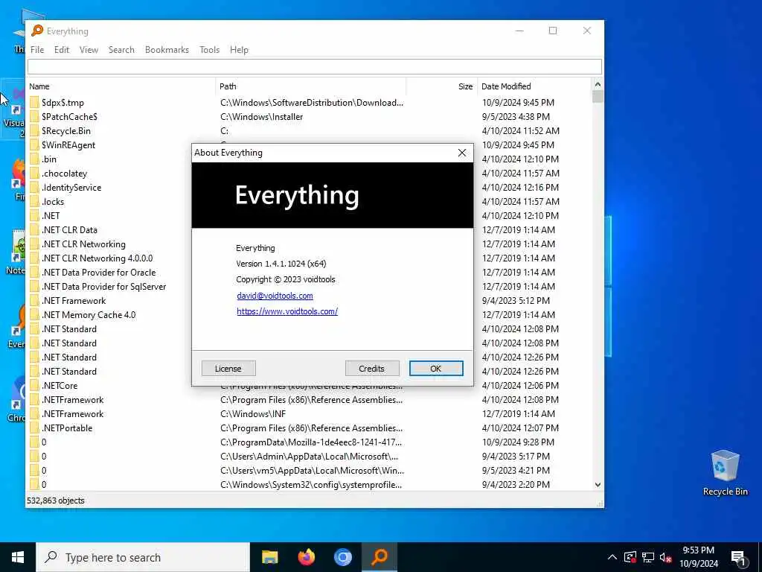This screenshot has width=762, height=572.
Task: Click the Type here to search box
Action: tap(143, 557)
